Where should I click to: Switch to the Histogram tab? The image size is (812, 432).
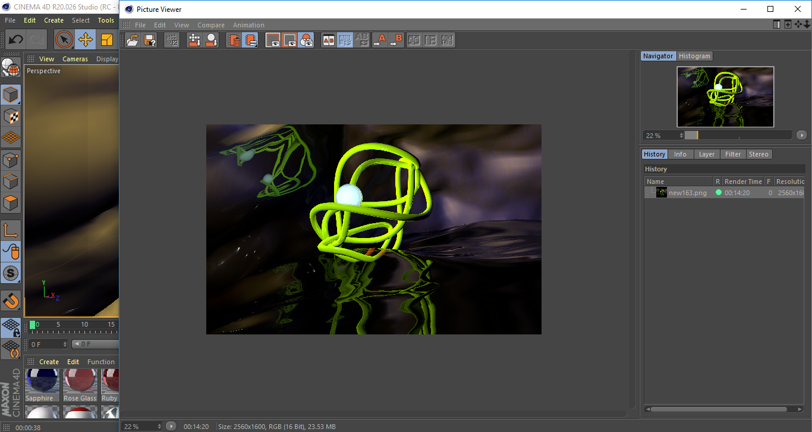click(x=694, y=56)
